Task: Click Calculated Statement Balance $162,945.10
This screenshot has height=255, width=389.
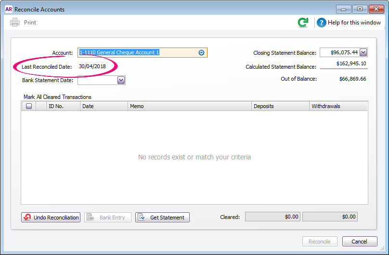Action: click(x=351, y=63)
